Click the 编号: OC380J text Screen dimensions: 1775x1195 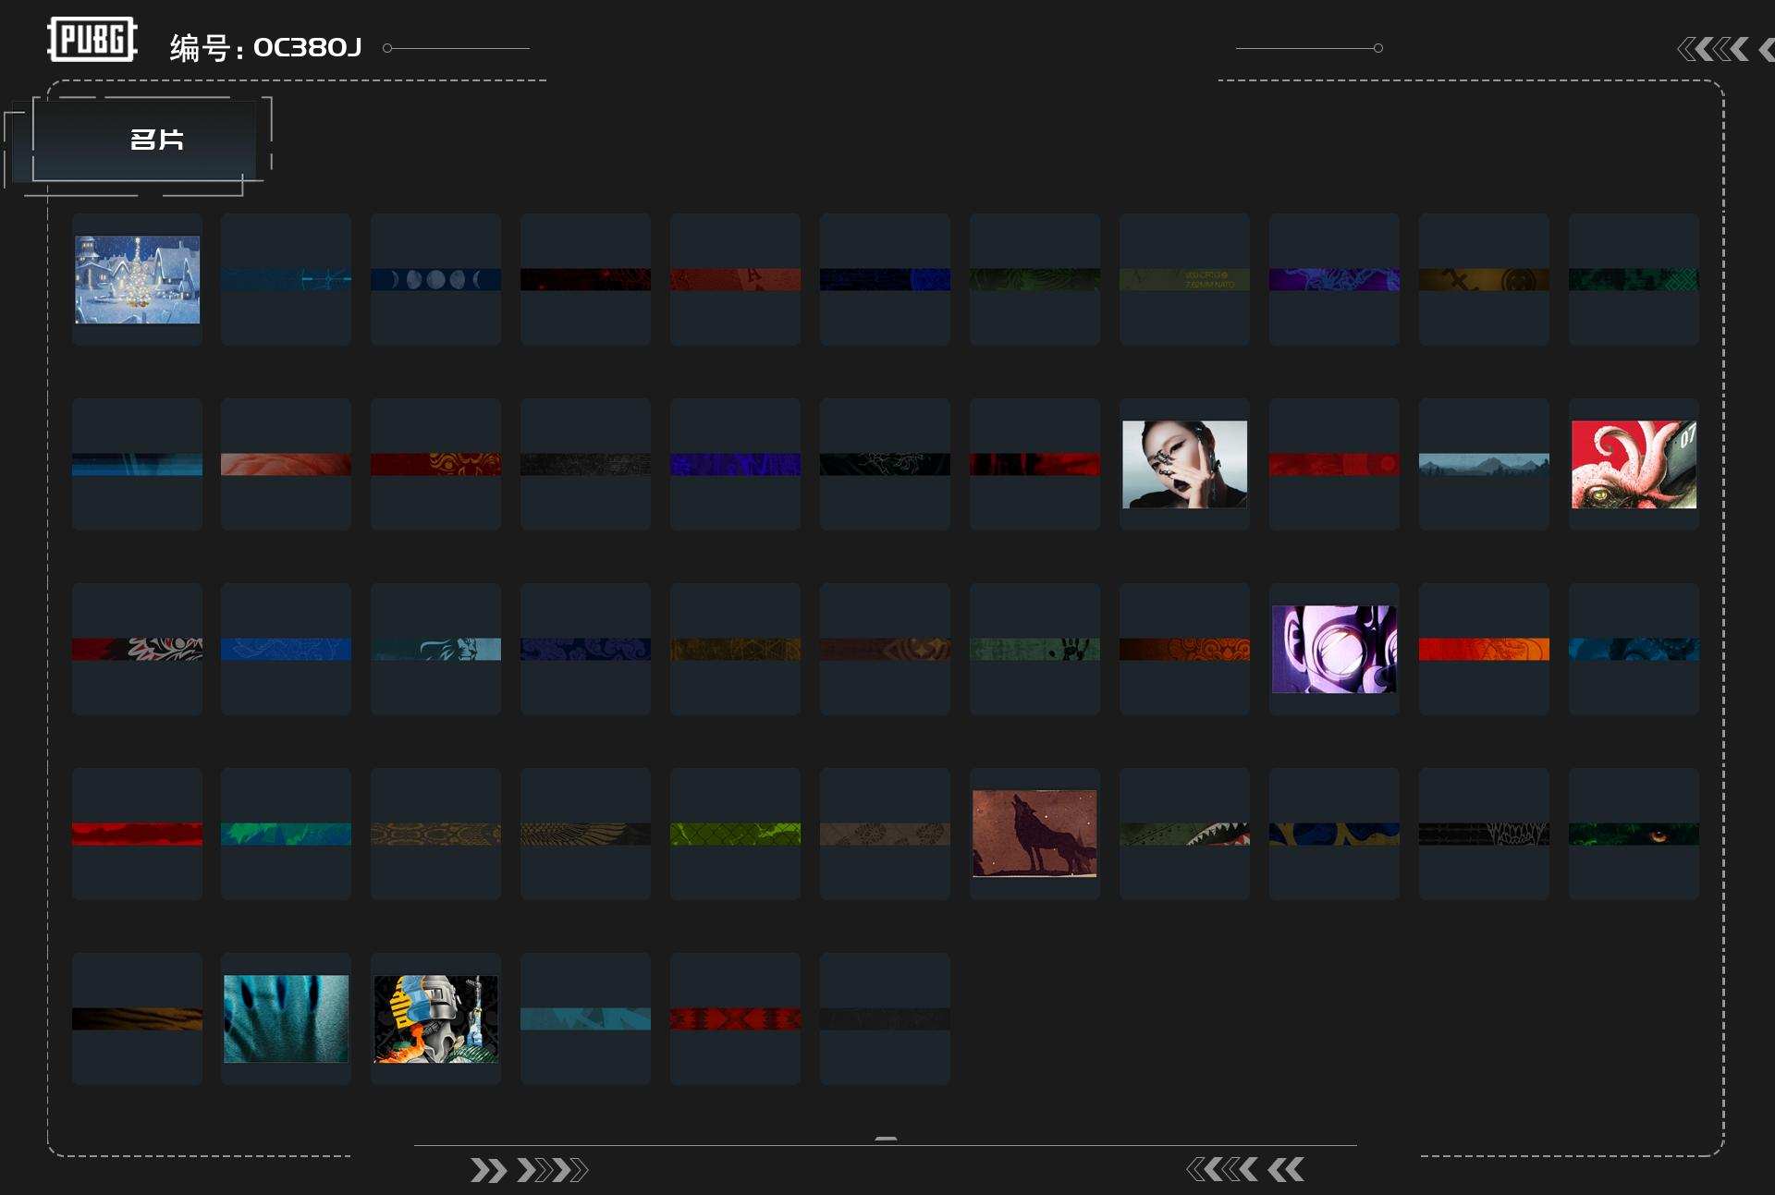pos(265,47)
